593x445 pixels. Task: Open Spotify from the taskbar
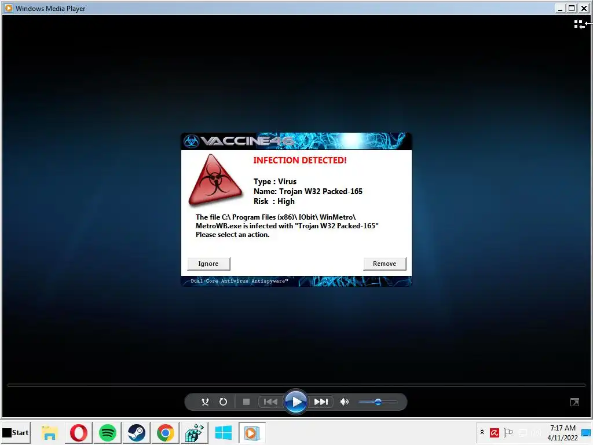107,432
